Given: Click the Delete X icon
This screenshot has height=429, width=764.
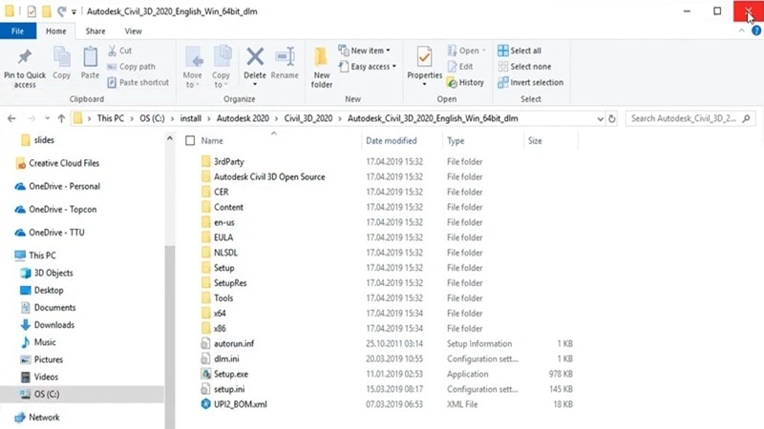Looking at the screenshot, I should 255,57.
